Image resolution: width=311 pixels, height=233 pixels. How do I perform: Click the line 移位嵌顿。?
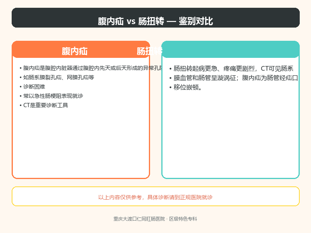(x=185, y=87)
